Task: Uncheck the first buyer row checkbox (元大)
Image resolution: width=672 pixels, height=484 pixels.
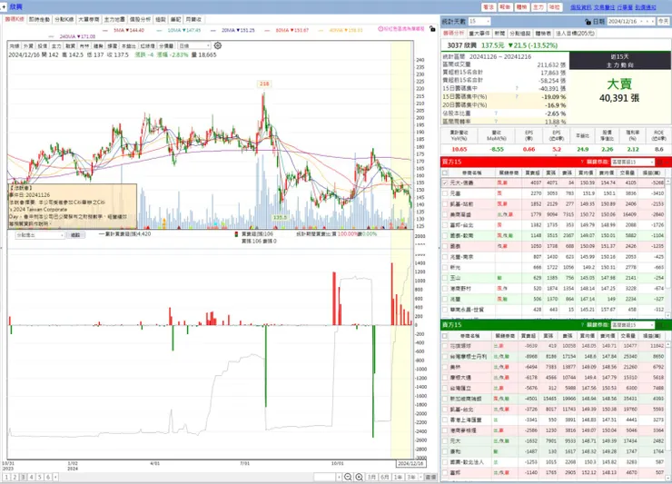Action: click(x=445, y=183)
